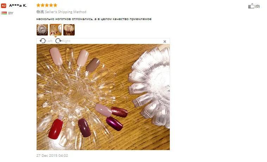
Task: Rotate the photo left using the counterclockwise arrow
Action: coord(43,41)
